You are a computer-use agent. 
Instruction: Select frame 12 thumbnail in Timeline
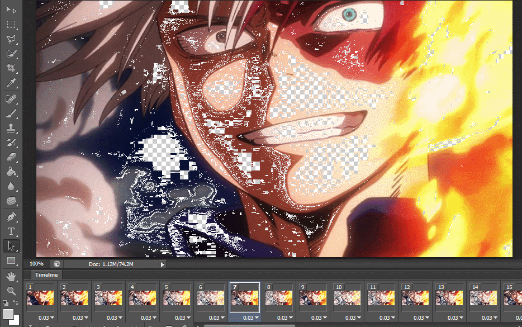(415, 298)
